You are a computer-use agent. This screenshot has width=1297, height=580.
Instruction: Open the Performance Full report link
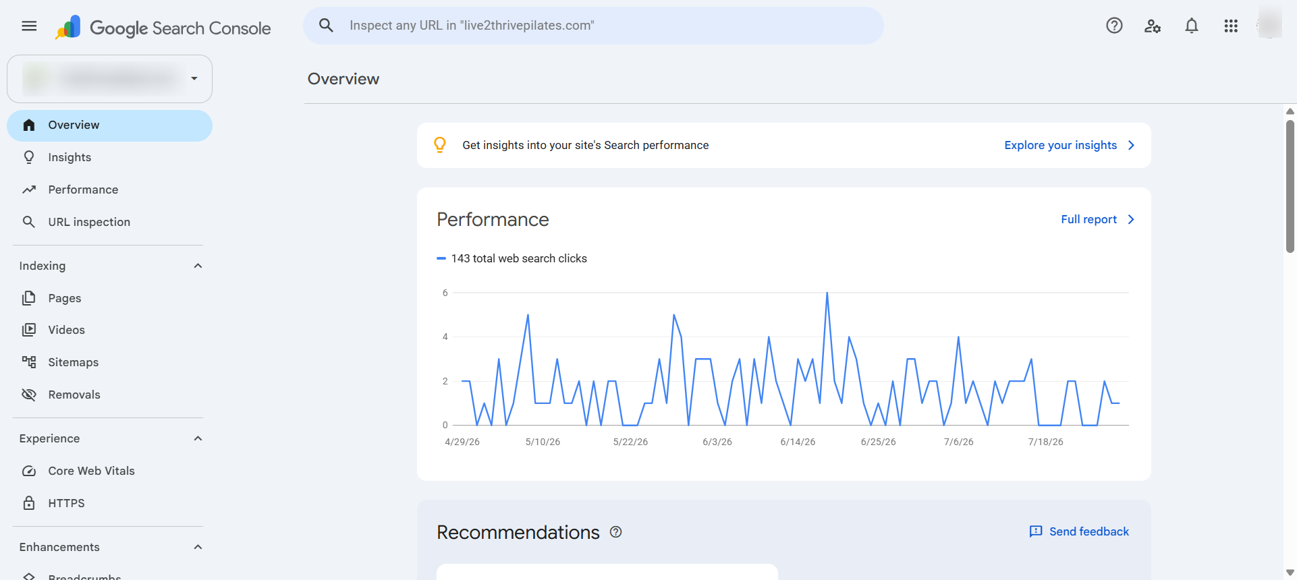point(1088,219)
